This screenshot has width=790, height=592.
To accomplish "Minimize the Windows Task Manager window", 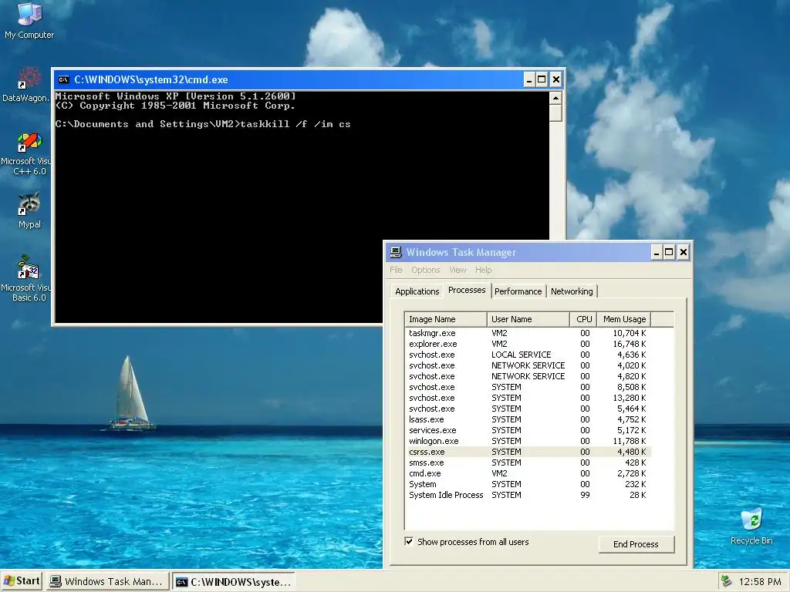I will [656, 252].
